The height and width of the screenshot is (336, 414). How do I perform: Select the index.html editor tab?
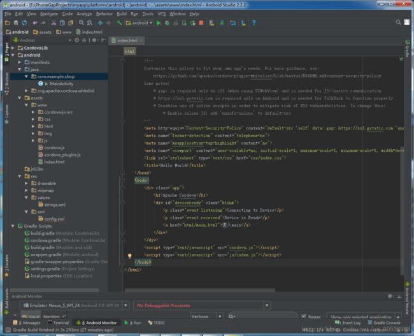pyautogui.click(x=127, y=40)
